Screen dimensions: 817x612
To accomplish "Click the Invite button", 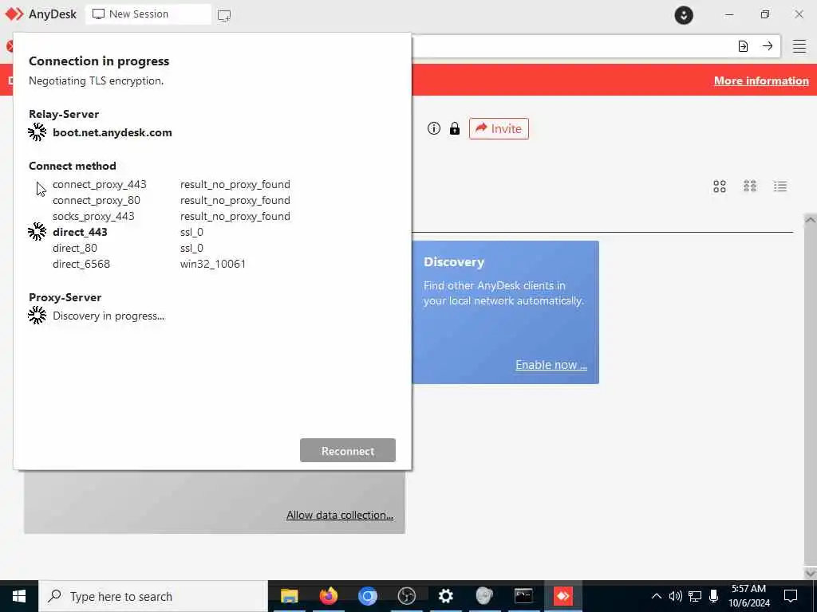I will click(499, 128).
